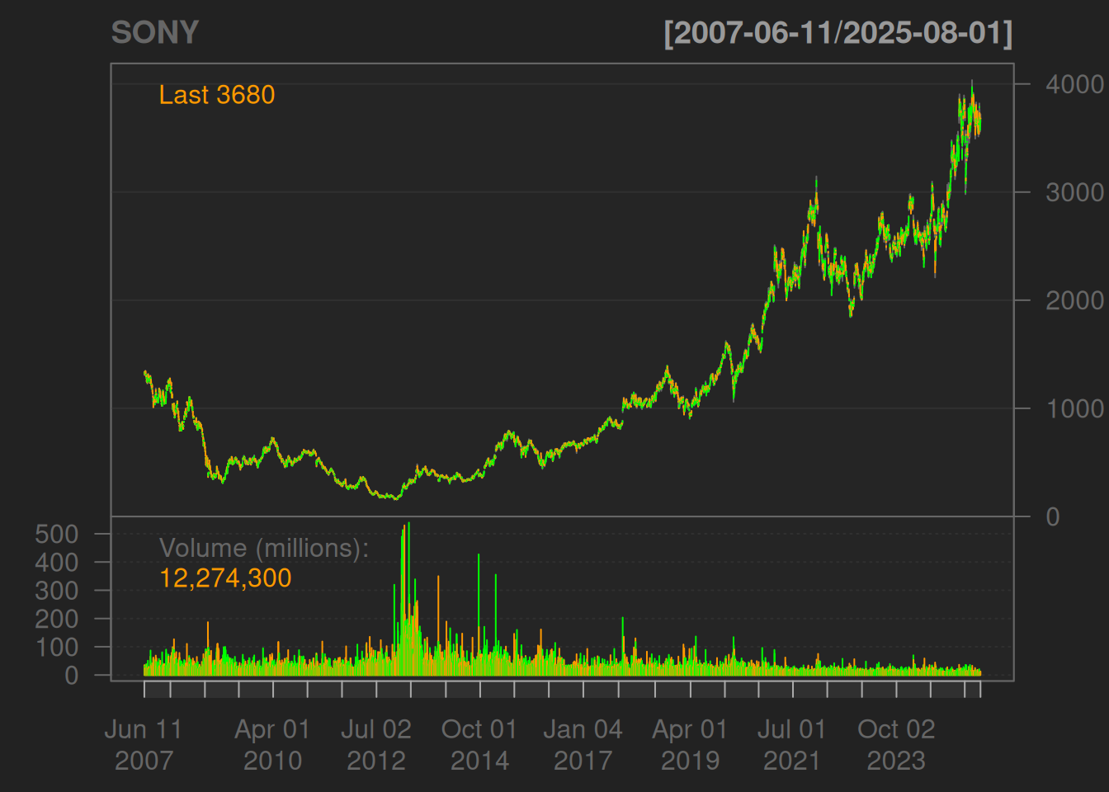Image resolution: width=1109 pixels, height=792 pixels.
Task: Select the Jul 01 2021 date marker
Action: point(792,744)
